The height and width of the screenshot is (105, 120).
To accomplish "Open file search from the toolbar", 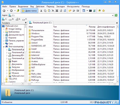I will [65, 11].
